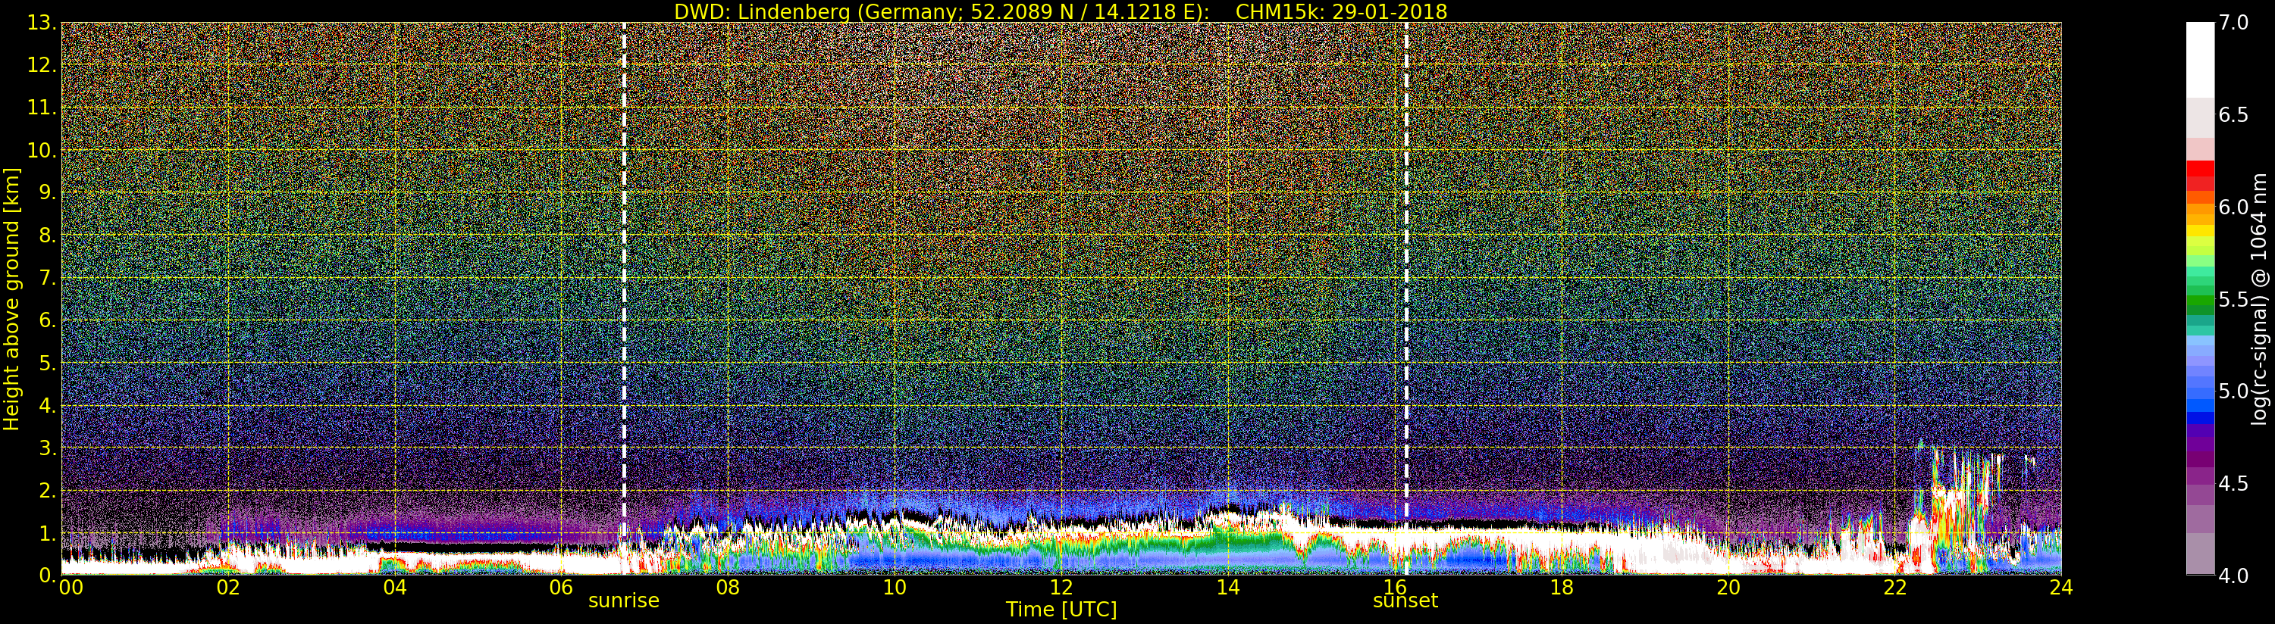Screen dimensions: 2275x624
Task: Click the height tick label '5.' on the height axis
Action: click(48, 363)
